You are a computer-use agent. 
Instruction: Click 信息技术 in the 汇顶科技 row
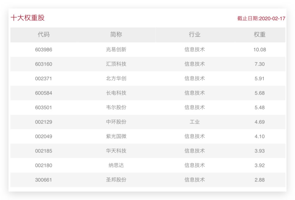(x=194, y=64)
